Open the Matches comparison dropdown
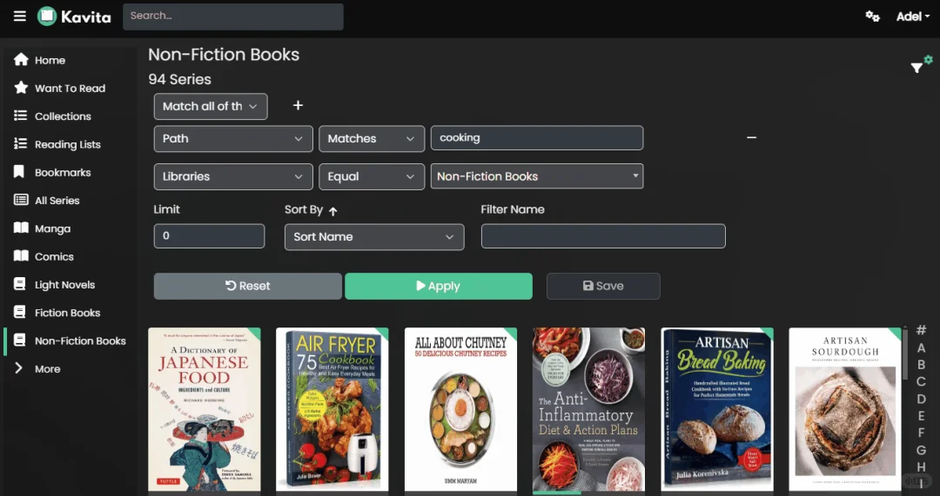Screen dimensions: 940x496 coord(372,138)
